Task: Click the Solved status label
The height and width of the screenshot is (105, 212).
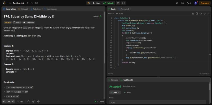Action: point(97,16)
